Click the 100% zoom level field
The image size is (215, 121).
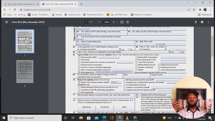(106, 22)
